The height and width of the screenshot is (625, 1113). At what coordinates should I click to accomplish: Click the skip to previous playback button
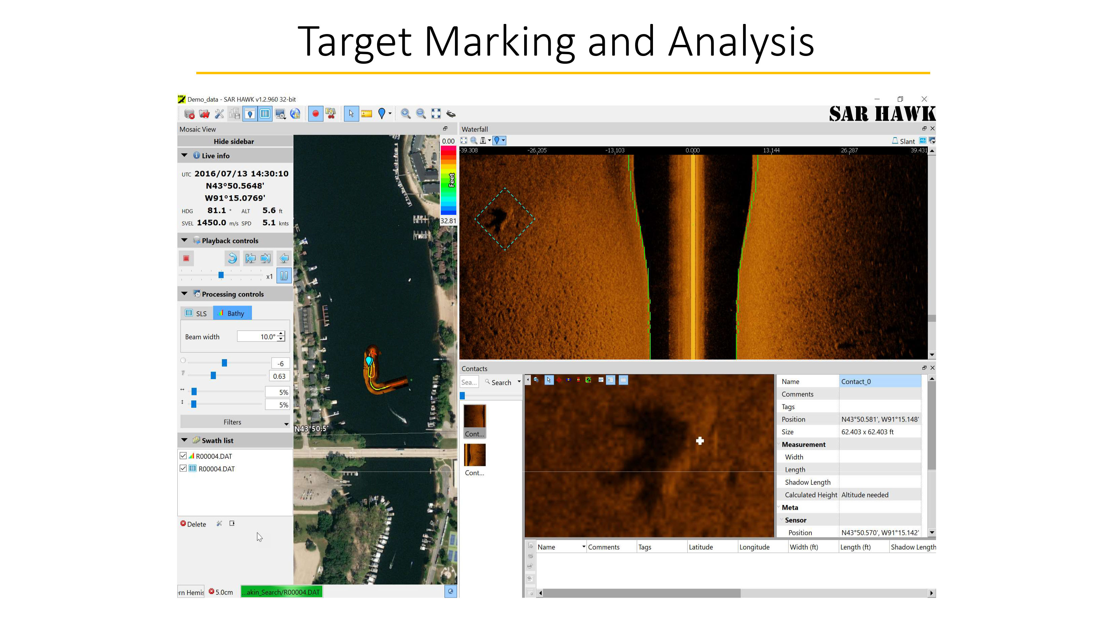pos(250,258)
